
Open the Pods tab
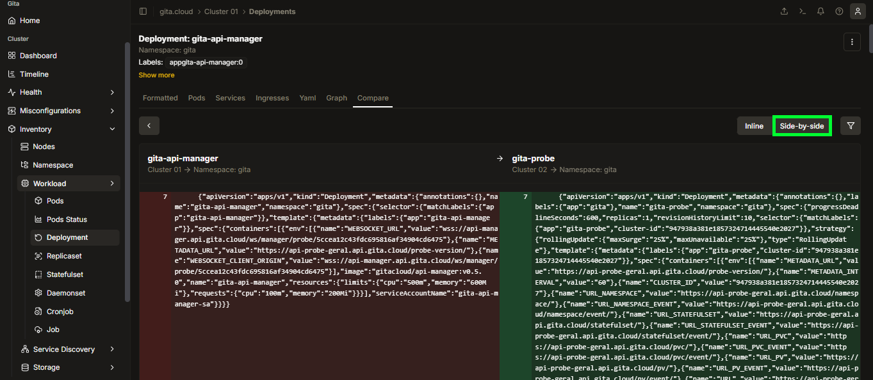197,98
